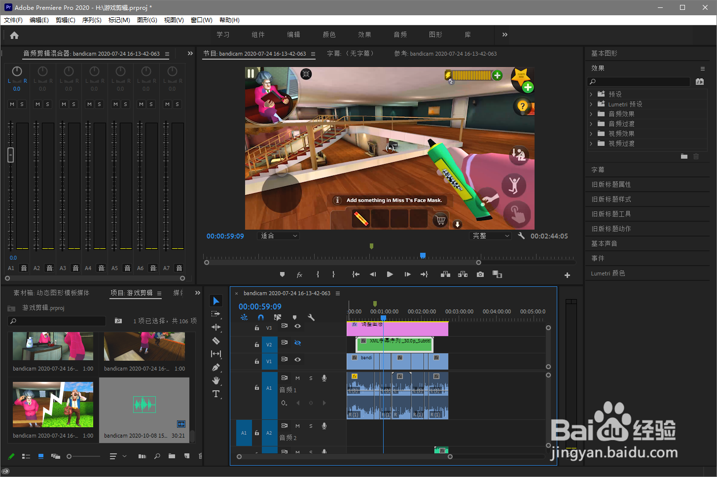This screenshot has width=717, height=477.
Task: Expand the Lumetri 预设 folder
Action: pos(591,104)
